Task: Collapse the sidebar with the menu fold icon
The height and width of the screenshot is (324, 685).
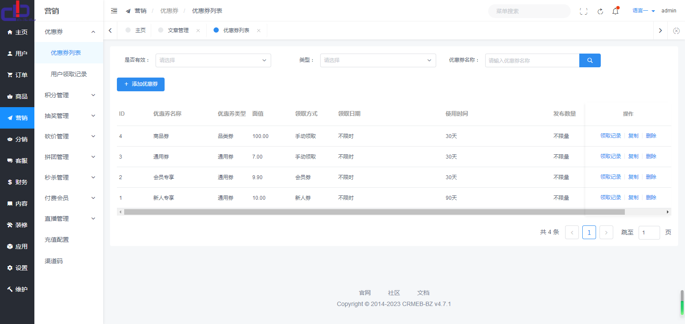Action: 114,11
